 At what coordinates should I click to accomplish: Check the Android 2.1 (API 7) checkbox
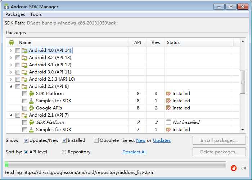tap(18, 116)
